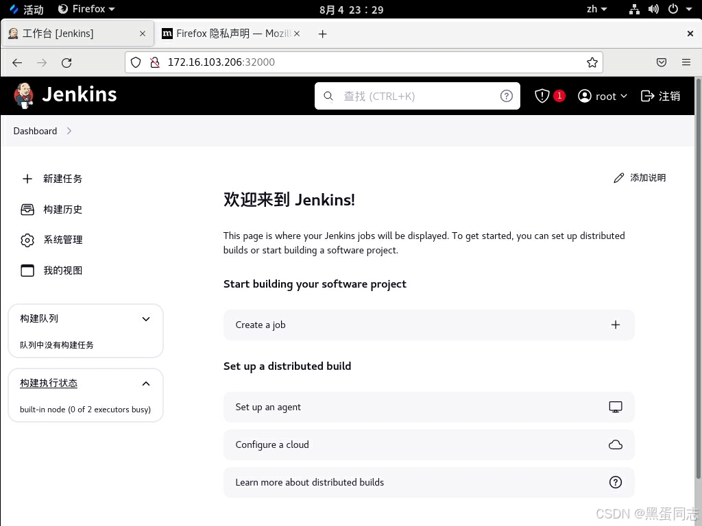Click the page vertical scrollbar
Image resolution: width=702 pixels, height=526 pixels.
[x=697, y=277]
